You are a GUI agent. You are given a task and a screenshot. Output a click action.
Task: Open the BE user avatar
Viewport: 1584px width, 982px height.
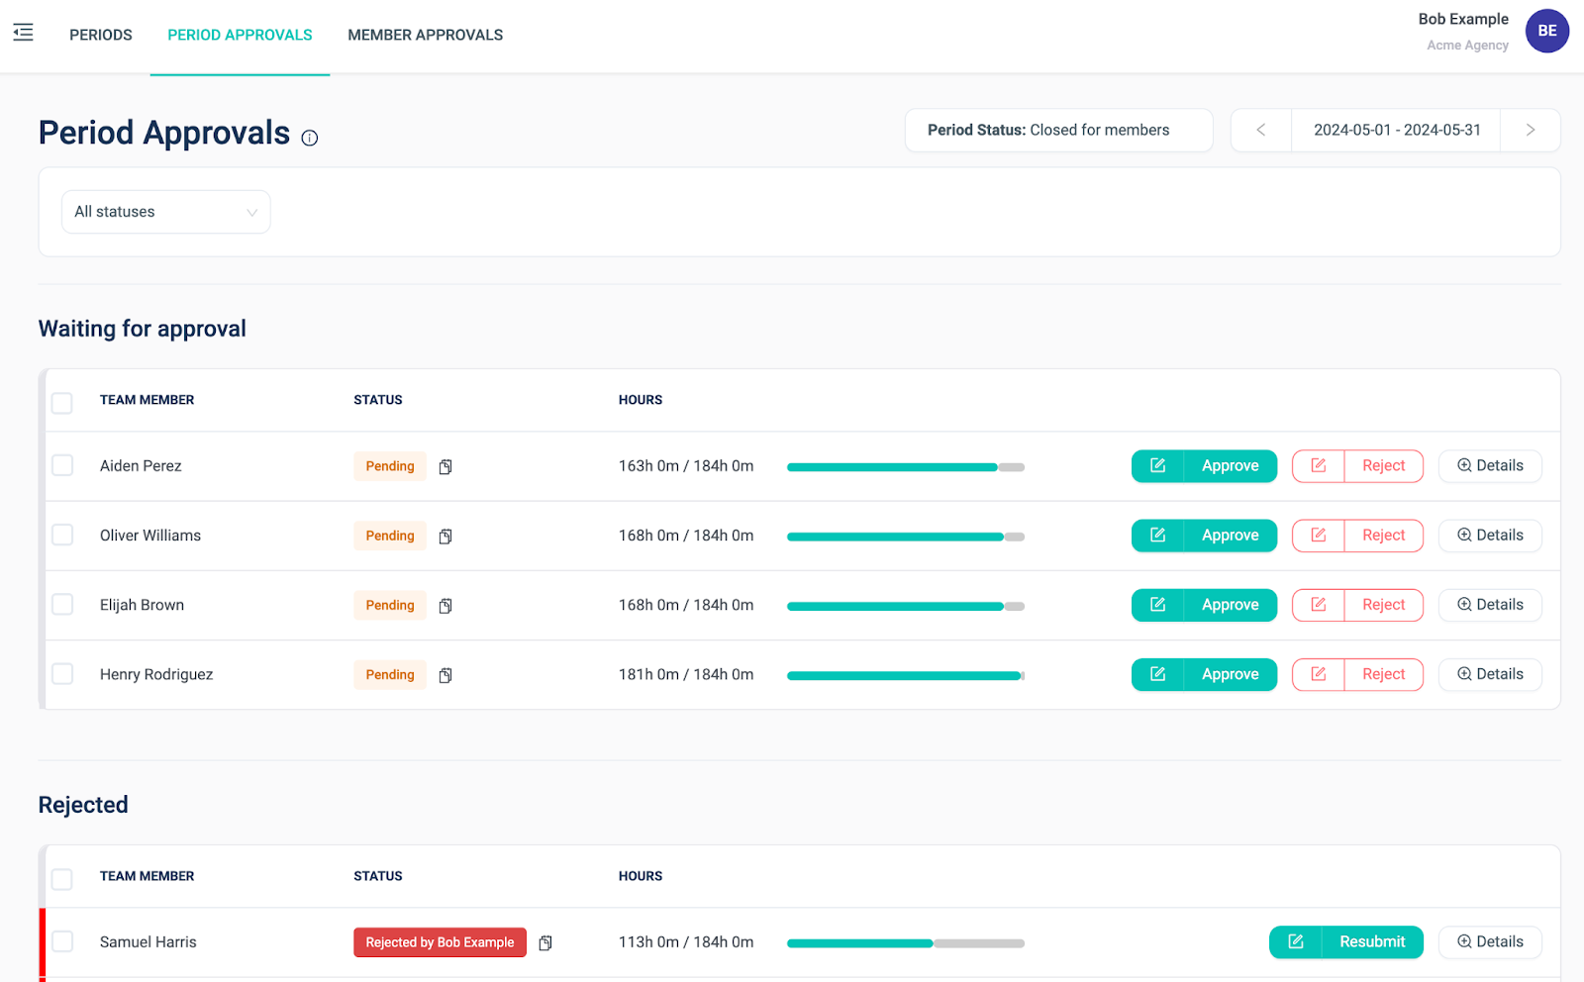(1546, 31)
